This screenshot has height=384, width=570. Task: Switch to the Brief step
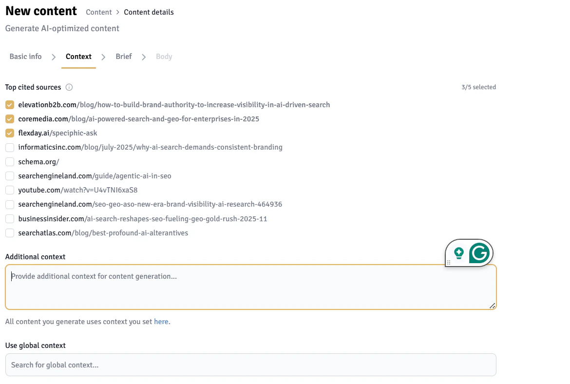pos(124,57)
